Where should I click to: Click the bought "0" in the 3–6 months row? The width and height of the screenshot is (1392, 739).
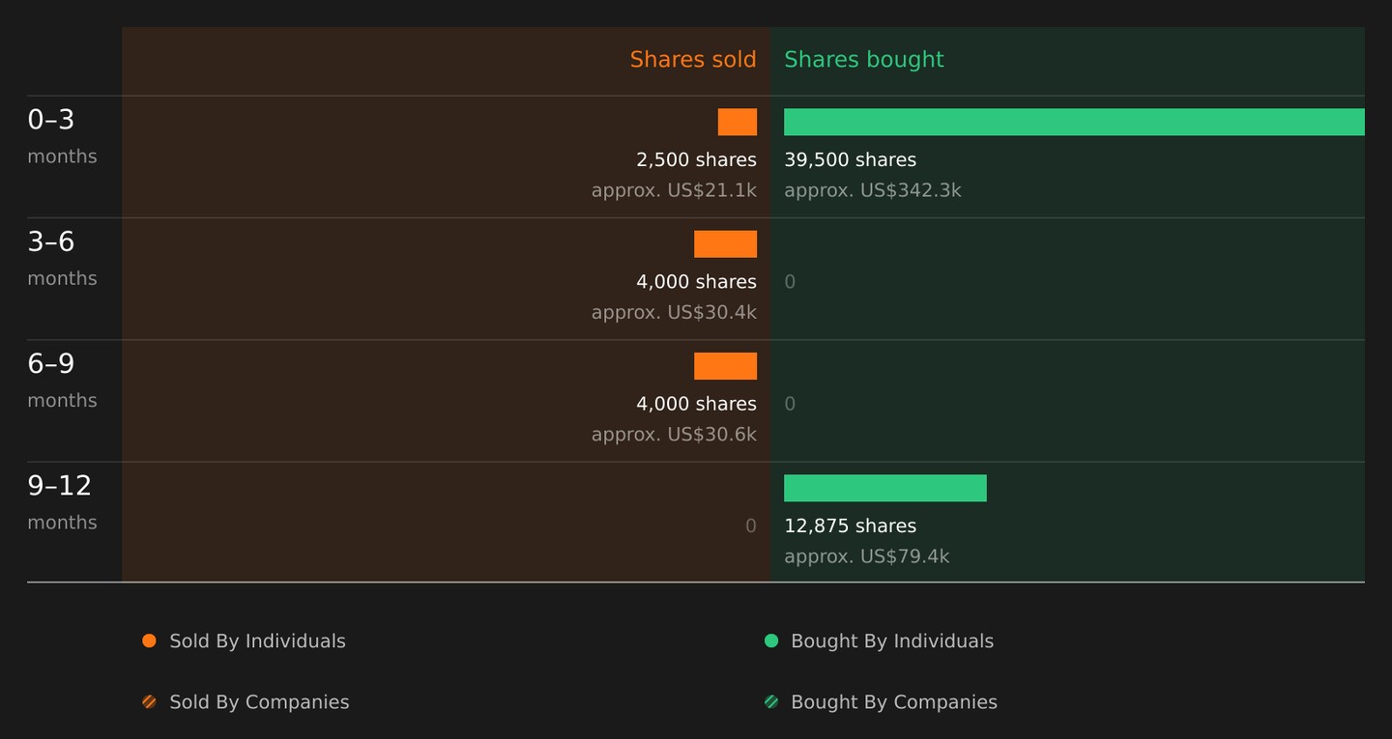coord(790,282)
